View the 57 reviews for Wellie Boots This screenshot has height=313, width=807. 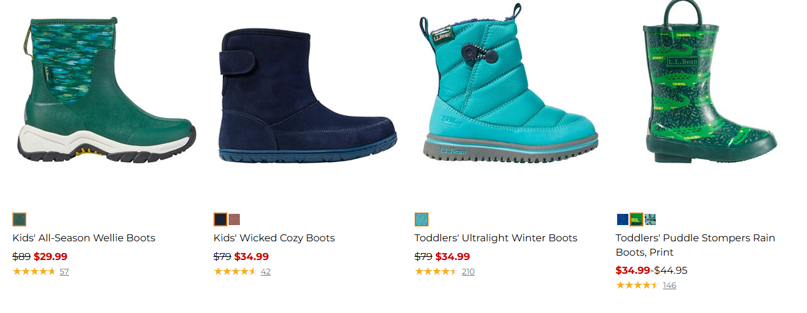pos(64,272)
